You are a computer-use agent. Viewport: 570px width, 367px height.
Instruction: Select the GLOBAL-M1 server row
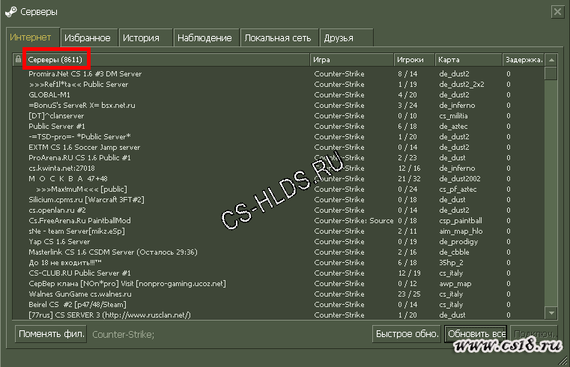[279, 95]
